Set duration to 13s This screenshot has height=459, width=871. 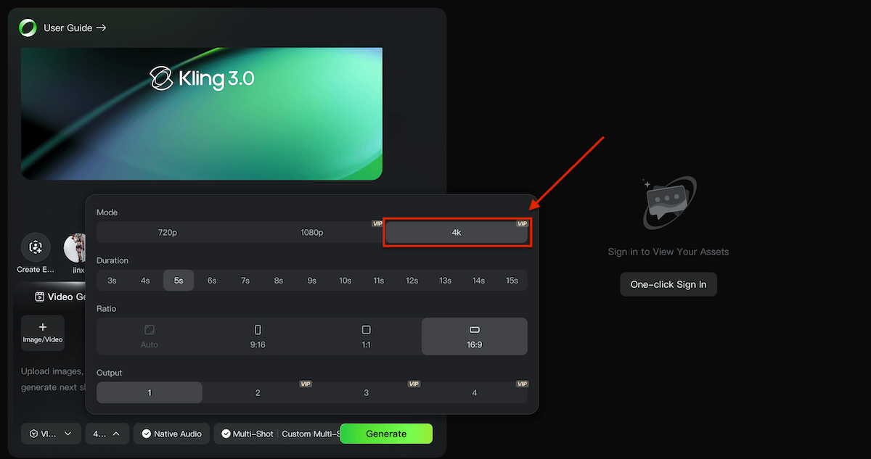[x=445, y=281]
